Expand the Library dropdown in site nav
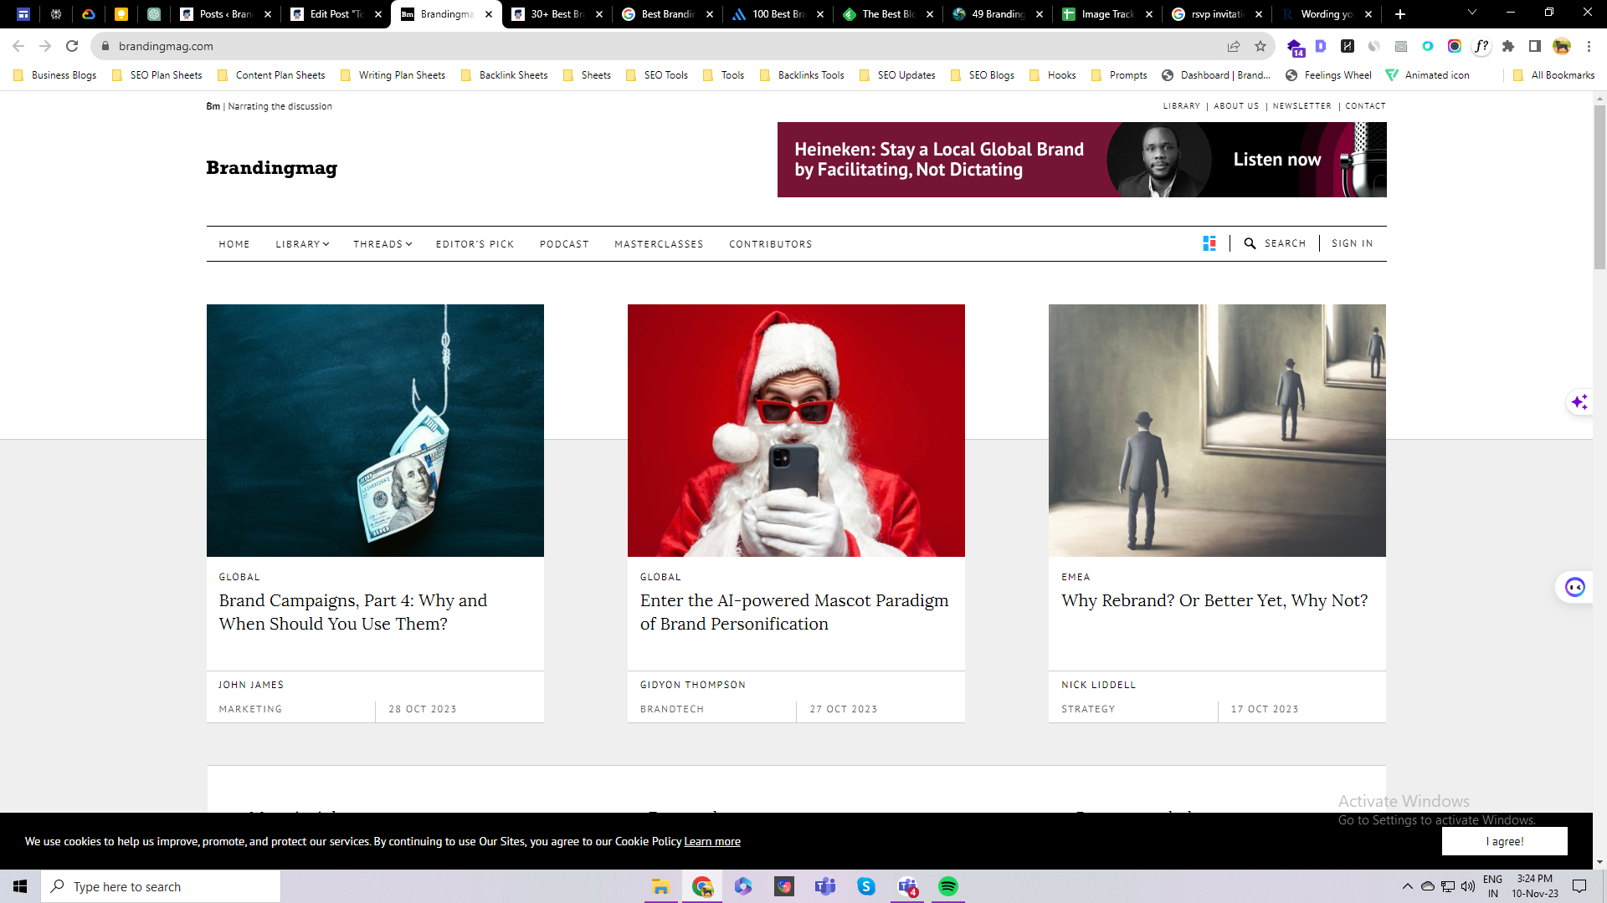 tap(302, 244)
